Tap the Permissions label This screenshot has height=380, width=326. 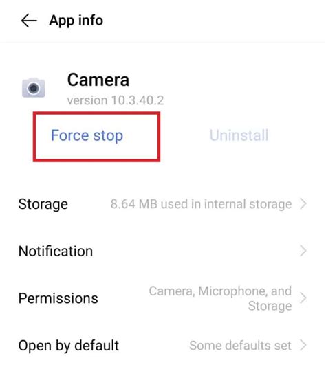58,298
